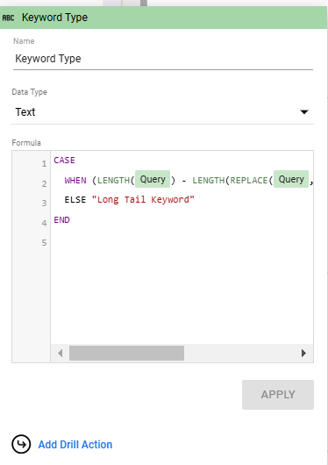Open the Data Type dropdown arrow
The width and height of the screenshot is (328, 465).
[304, 111]
